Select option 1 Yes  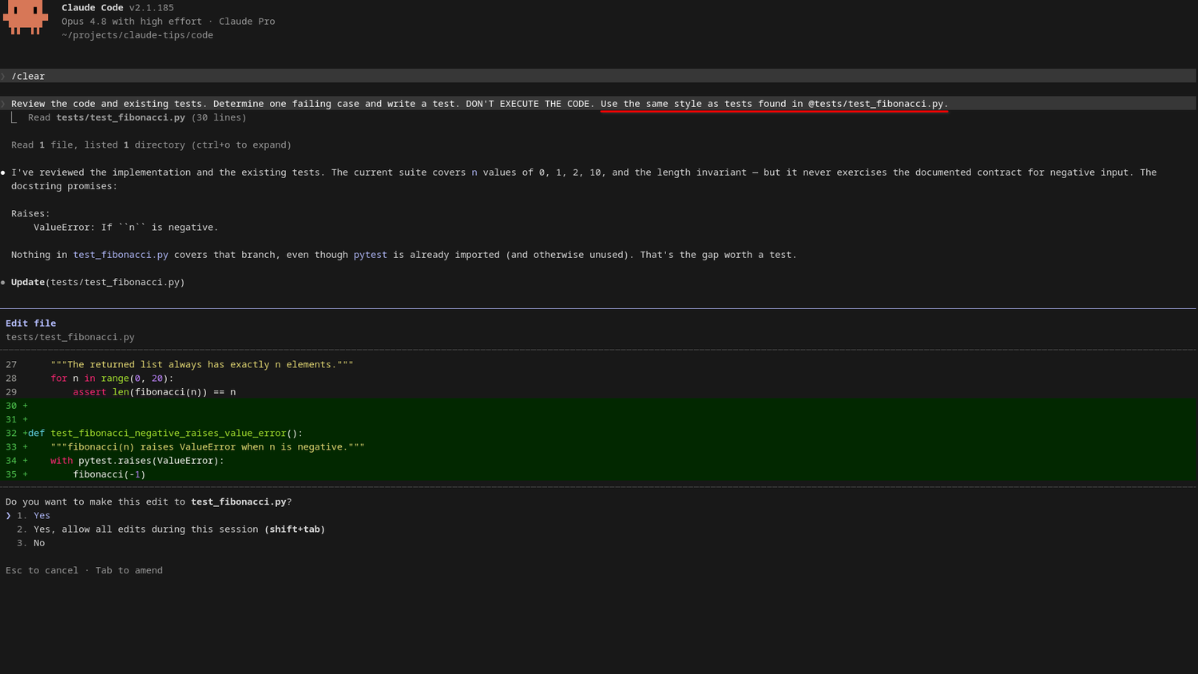click(x=34, y=516)
